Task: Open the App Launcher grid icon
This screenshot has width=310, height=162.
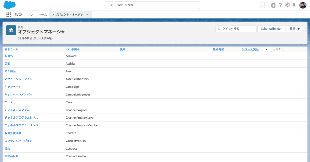Action: point(9,14)
